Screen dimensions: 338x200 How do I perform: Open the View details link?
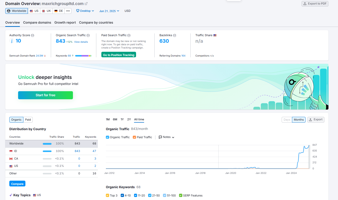pyautogui.click(x=81, y=42)
